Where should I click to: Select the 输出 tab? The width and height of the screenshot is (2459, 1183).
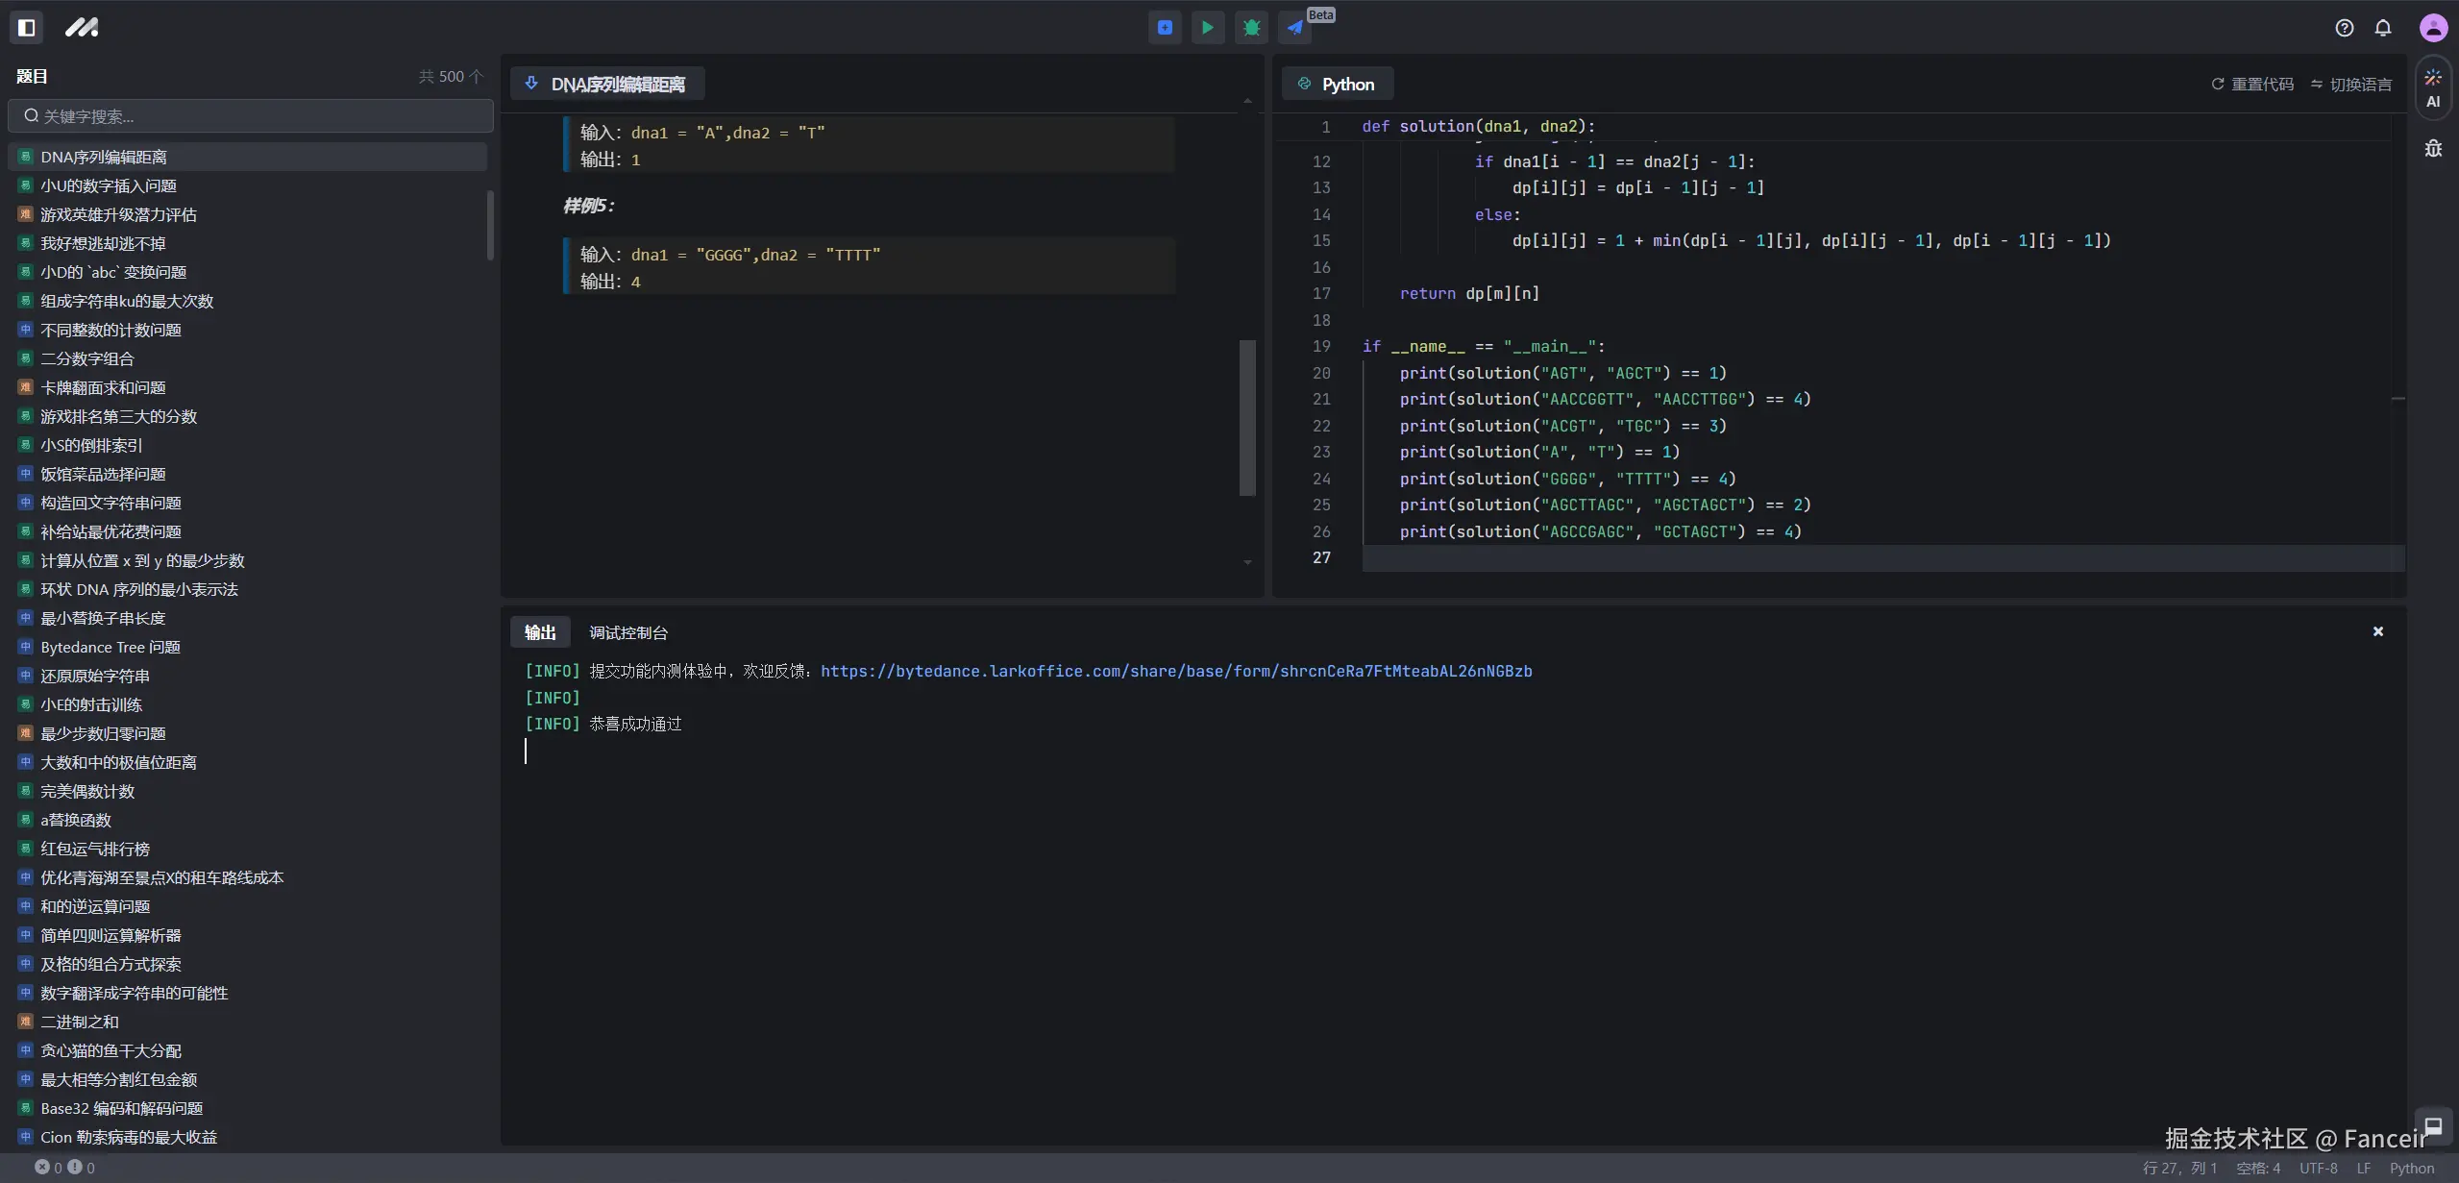(540, 632)
